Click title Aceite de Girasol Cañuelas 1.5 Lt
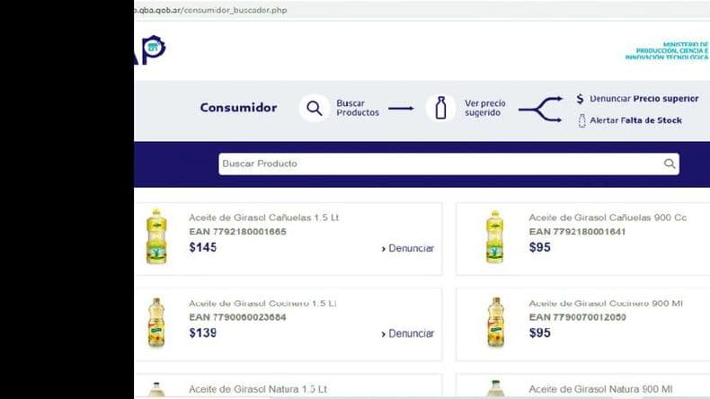 [x=263, y=217]
